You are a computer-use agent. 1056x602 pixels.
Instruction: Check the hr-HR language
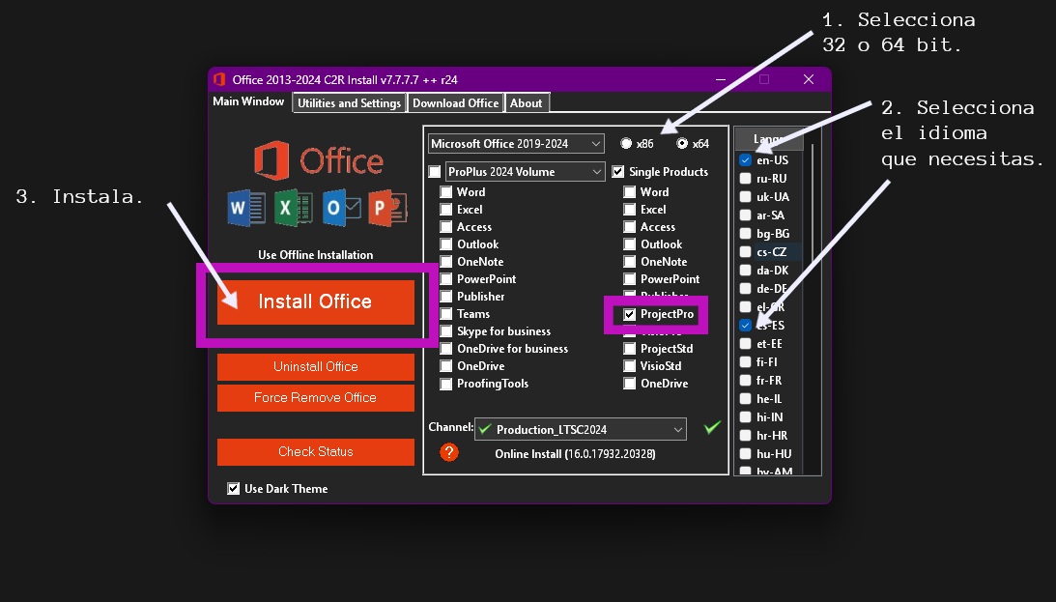(745, 436)
